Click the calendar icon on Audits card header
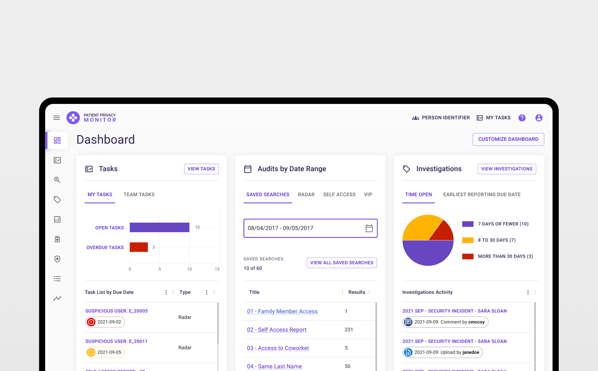Viewport: 598px width, 371px height. coord(248,169)
